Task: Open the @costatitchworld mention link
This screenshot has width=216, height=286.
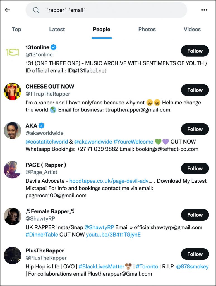Action: click(x=46, y=142)
